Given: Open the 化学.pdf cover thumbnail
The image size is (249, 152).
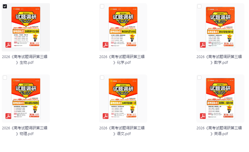Looking at the screenshot, I should [123, 27].
